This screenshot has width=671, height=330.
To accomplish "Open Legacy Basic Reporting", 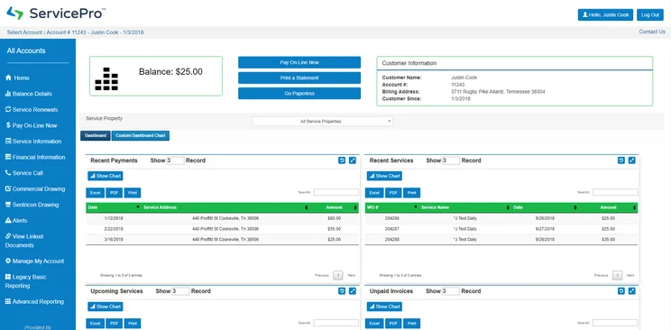I will pos(25,281).
